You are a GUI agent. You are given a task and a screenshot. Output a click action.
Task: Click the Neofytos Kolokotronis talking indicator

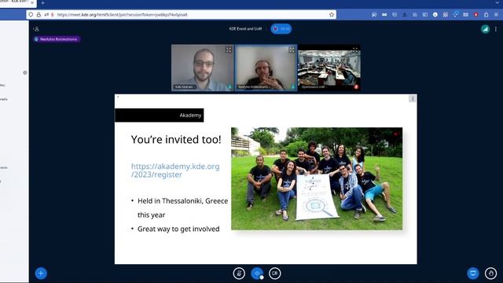(x=57, y=39)
